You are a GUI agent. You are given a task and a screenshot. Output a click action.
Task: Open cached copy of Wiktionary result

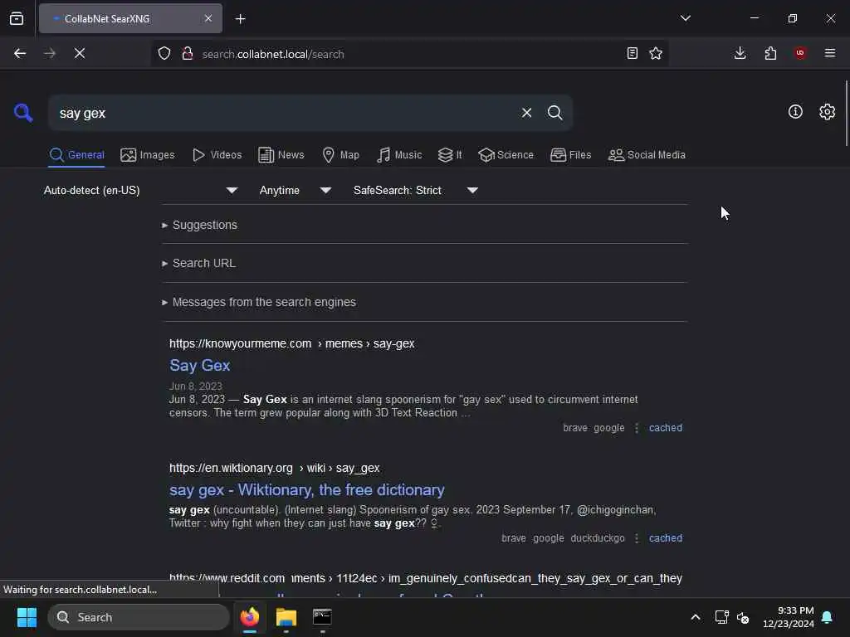tap(665, 538)
